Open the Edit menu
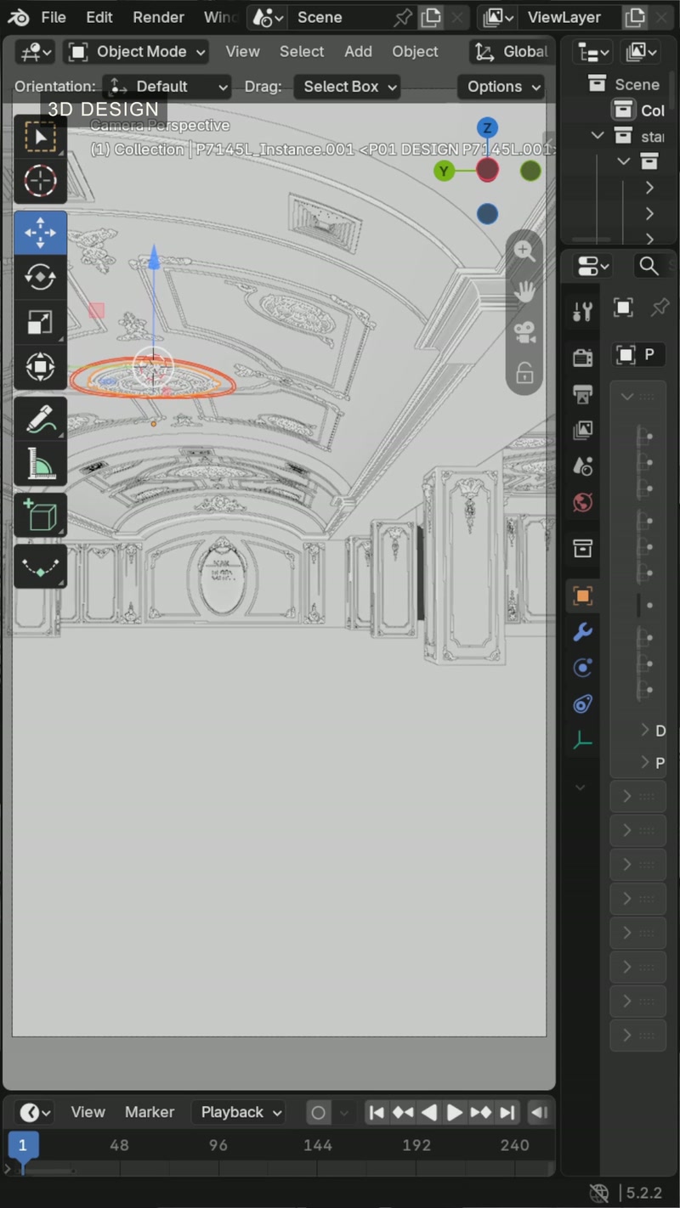 pos(99,17)
